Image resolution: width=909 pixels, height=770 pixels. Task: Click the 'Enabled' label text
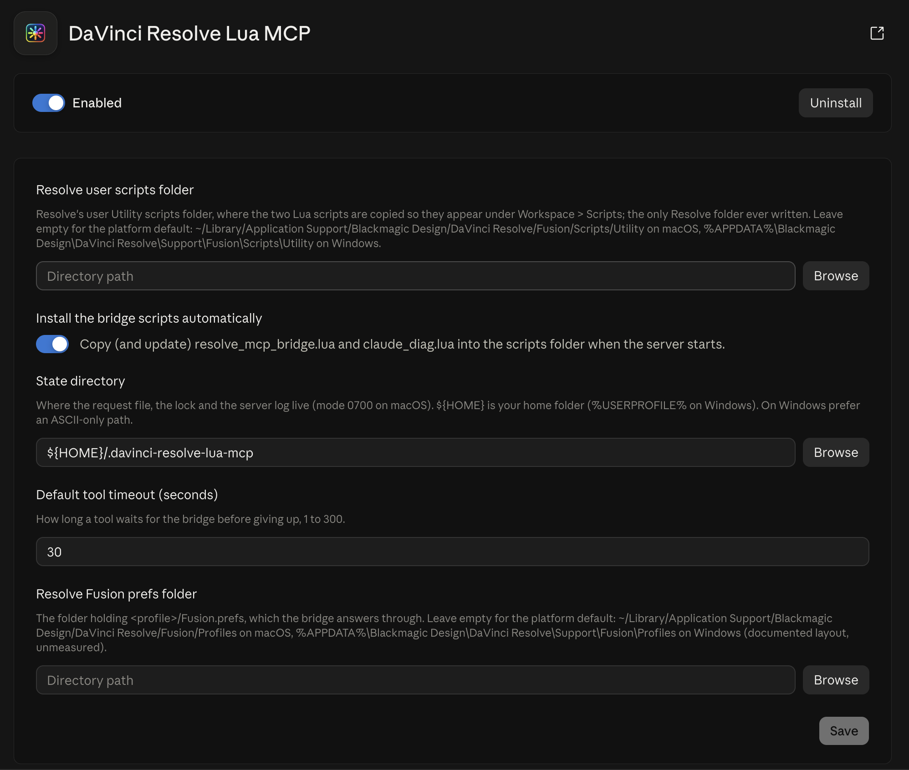coord(97,103)
